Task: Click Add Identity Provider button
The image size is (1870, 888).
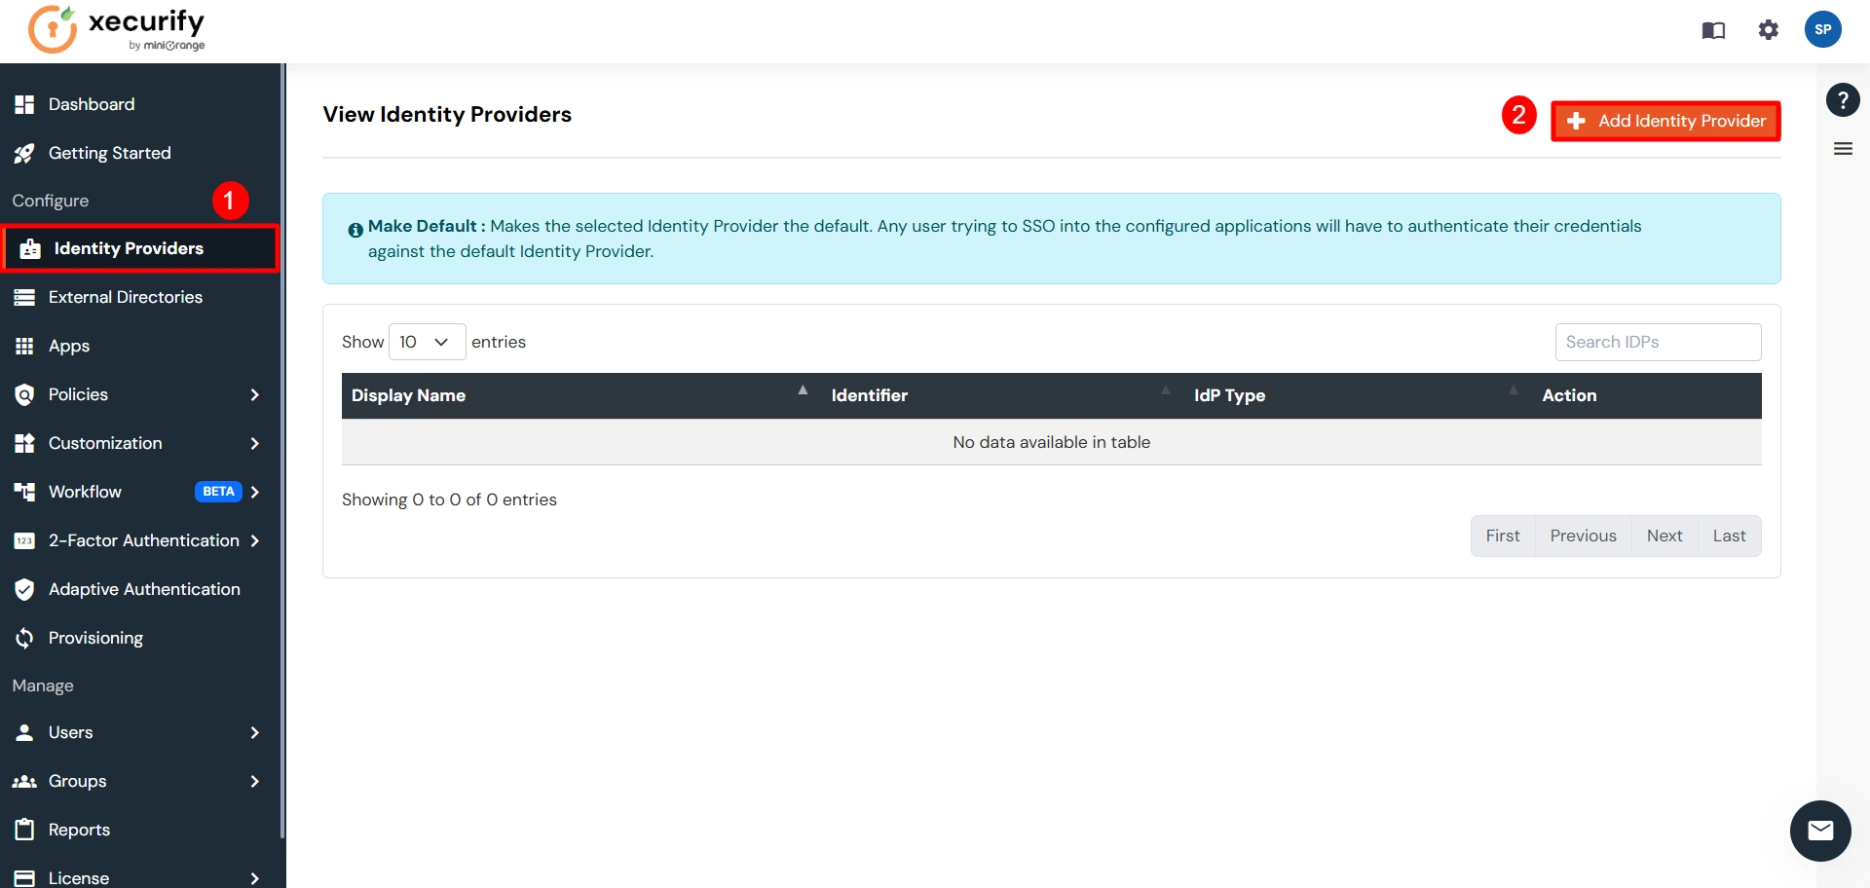Action: pos(1665,121)
